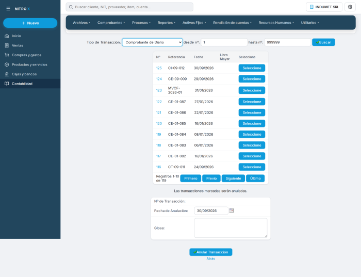Expand the Procesos menu
Screen dimensions: 361x277
tap(141, 23)
